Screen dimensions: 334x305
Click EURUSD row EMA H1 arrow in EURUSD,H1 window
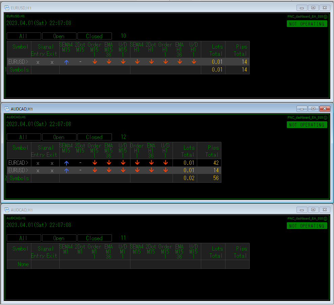coord(180,62)
